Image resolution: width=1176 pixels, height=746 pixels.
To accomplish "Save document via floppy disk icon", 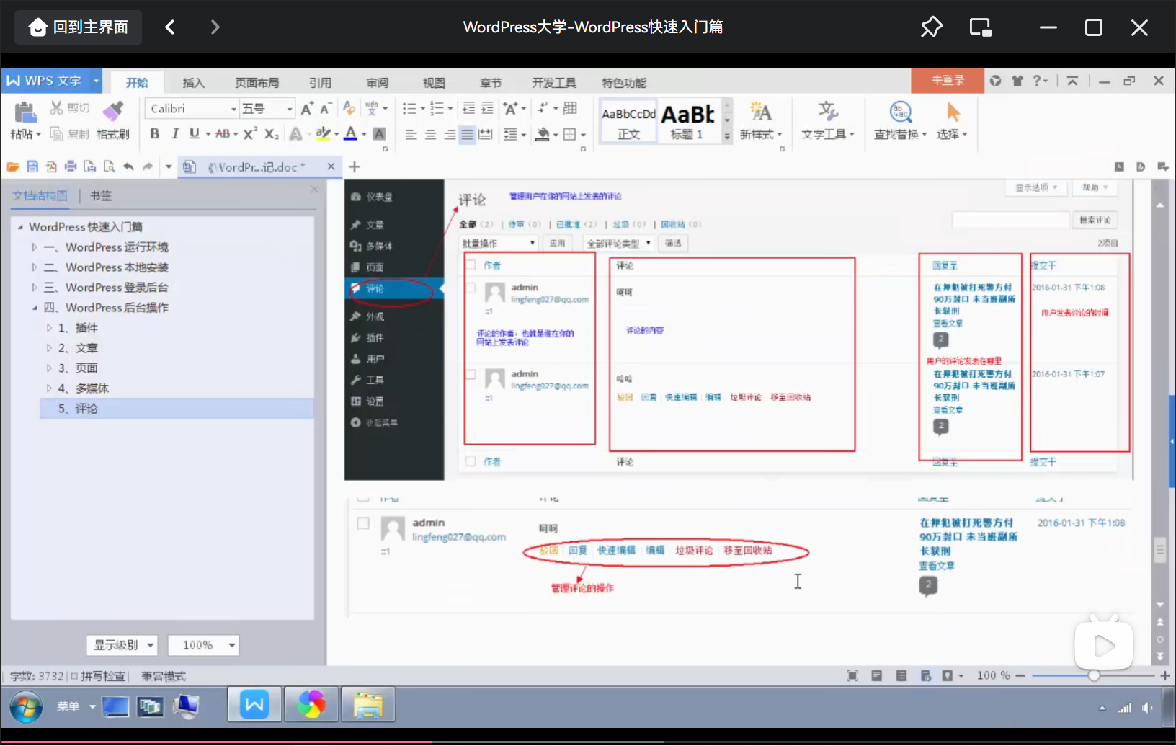I will pyautogui.click(x=32, y=166).
